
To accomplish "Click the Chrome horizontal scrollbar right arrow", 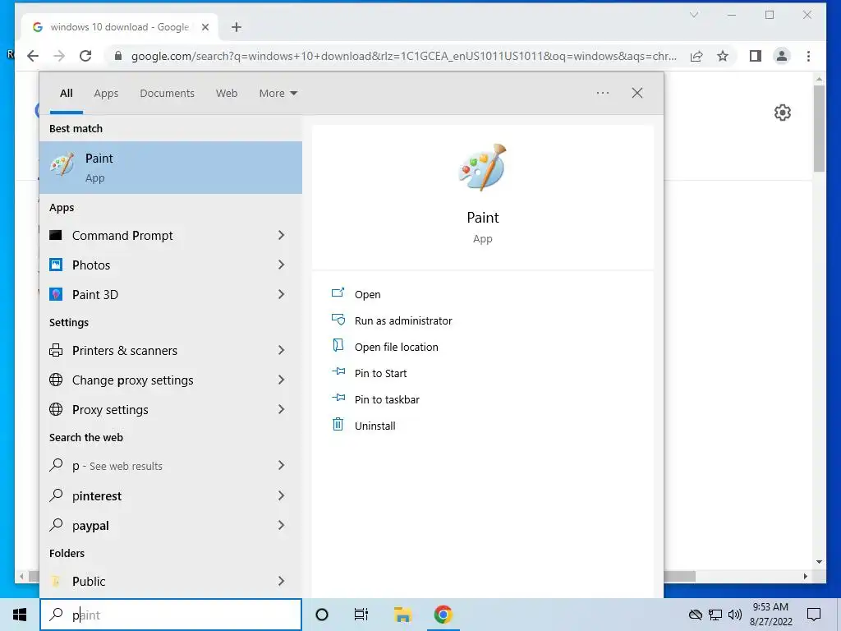I will pyautogui.click(x=805, y=576).
